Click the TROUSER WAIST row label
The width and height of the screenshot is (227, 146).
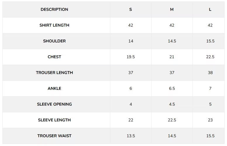(54, 136)
